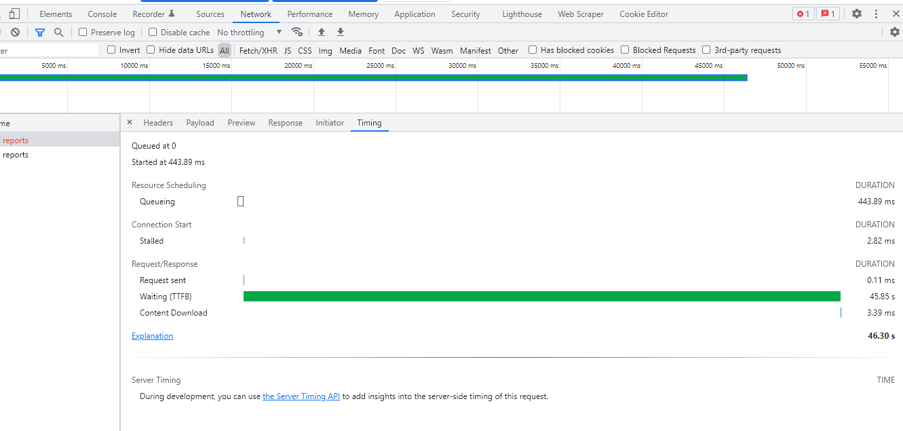The width and height of the screenshot is (903, 431).
Task: Toggle the device toolbar icon
Action: pyautogui.click(x=14, y=14)
